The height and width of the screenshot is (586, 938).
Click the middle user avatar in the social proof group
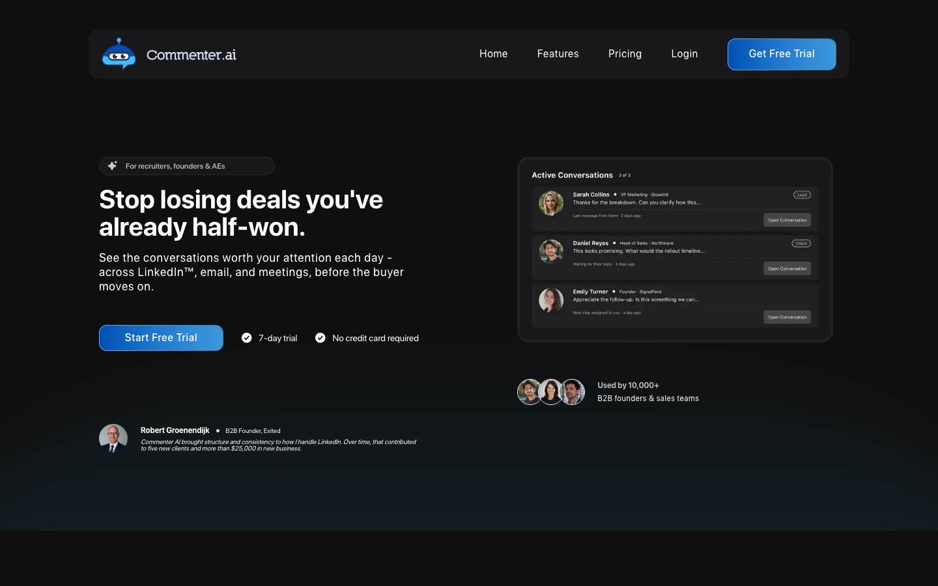click(x=551, y=392)
